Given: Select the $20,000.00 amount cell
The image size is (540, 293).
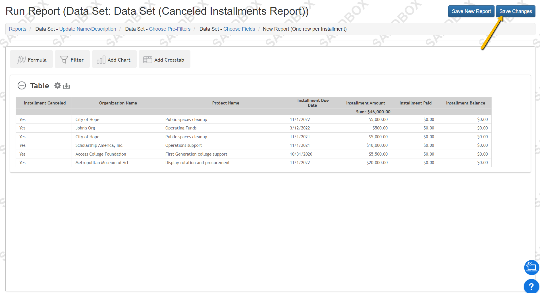Looking at the screenshot, I should click(365, 163).
